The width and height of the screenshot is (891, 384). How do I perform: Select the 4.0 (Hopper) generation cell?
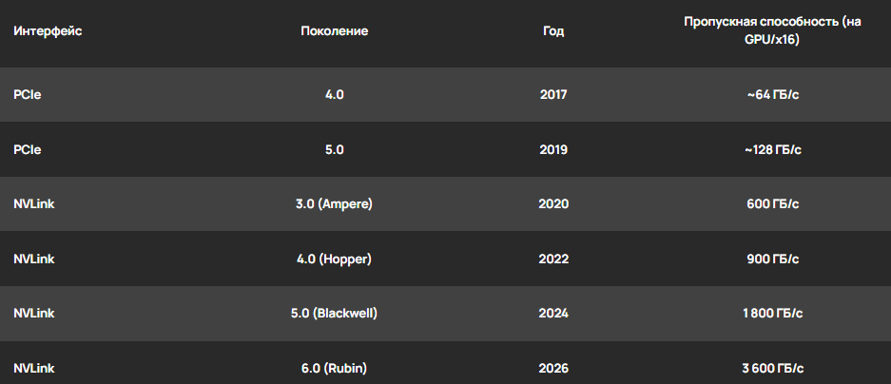pos(334,259)
